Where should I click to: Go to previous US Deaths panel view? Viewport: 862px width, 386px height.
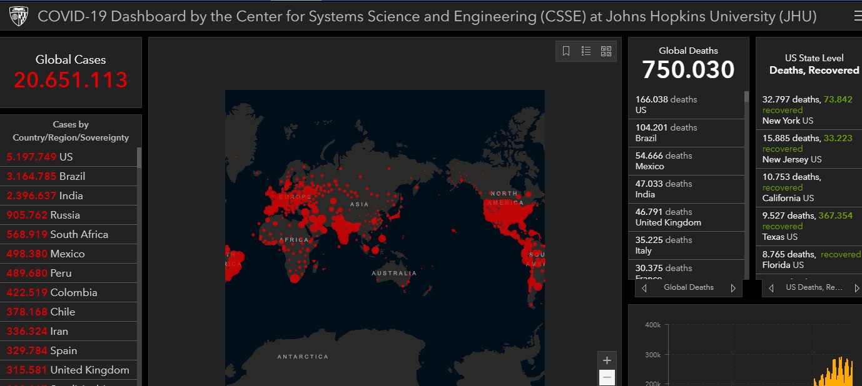click(x=771, y=288)
